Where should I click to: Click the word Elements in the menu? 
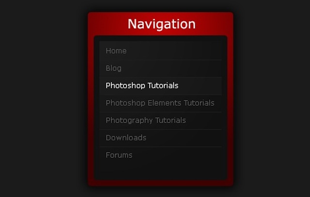tap(164, 103)
